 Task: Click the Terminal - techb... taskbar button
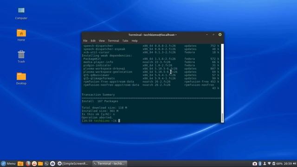110,164
